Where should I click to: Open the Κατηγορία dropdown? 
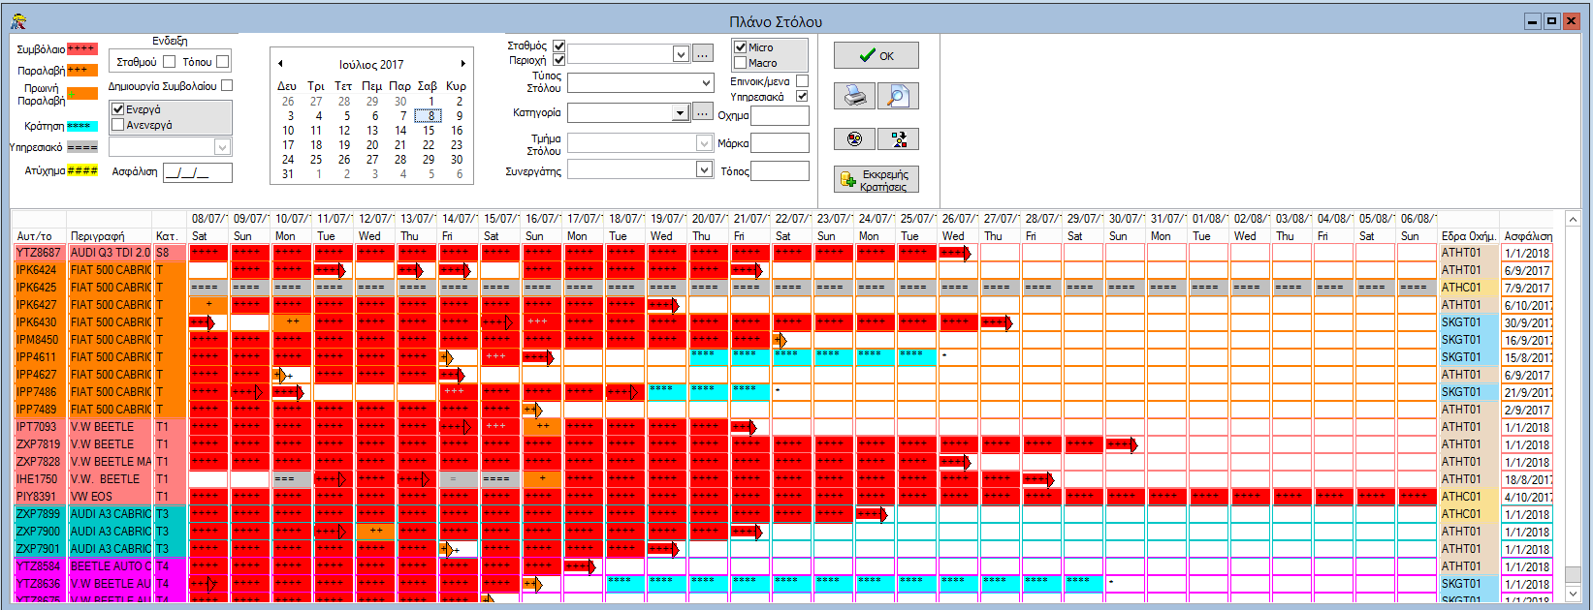681,113
